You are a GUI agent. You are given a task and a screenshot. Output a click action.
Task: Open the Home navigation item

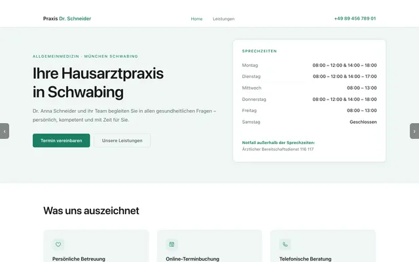click(196, 19)
